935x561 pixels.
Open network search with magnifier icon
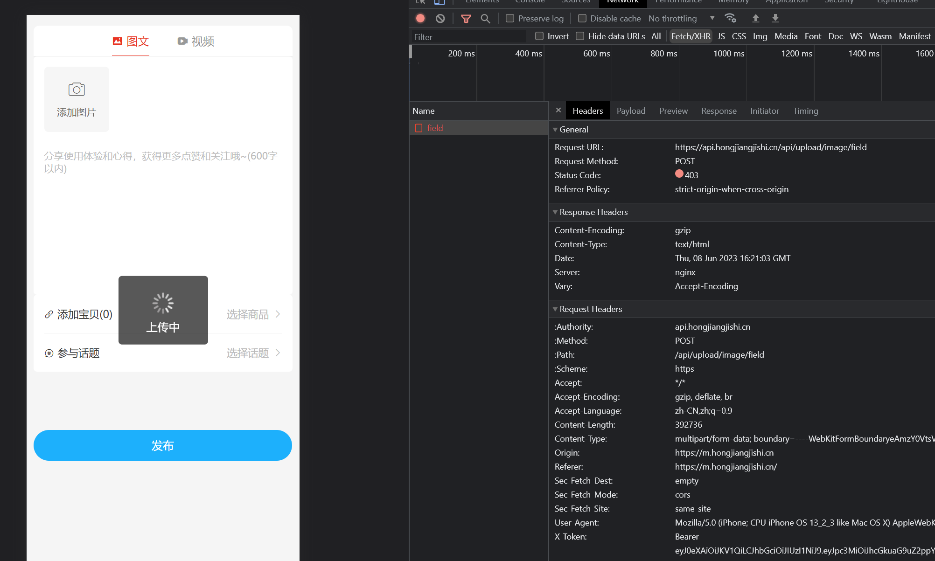point(485,18)
